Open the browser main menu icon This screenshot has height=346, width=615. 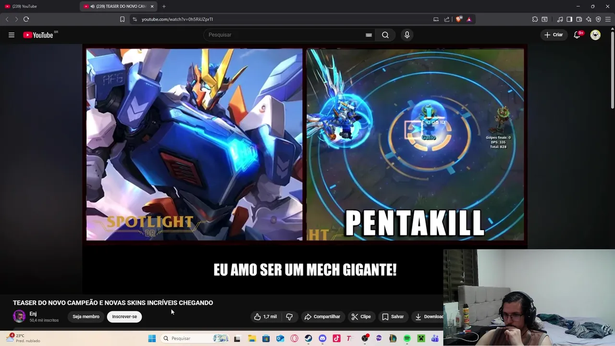point(608,19)
